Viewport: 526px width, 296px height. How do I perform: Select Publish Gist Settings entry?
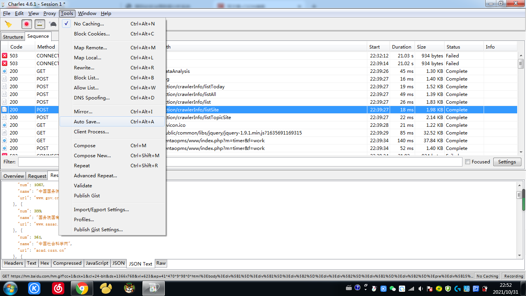[112, 230]
